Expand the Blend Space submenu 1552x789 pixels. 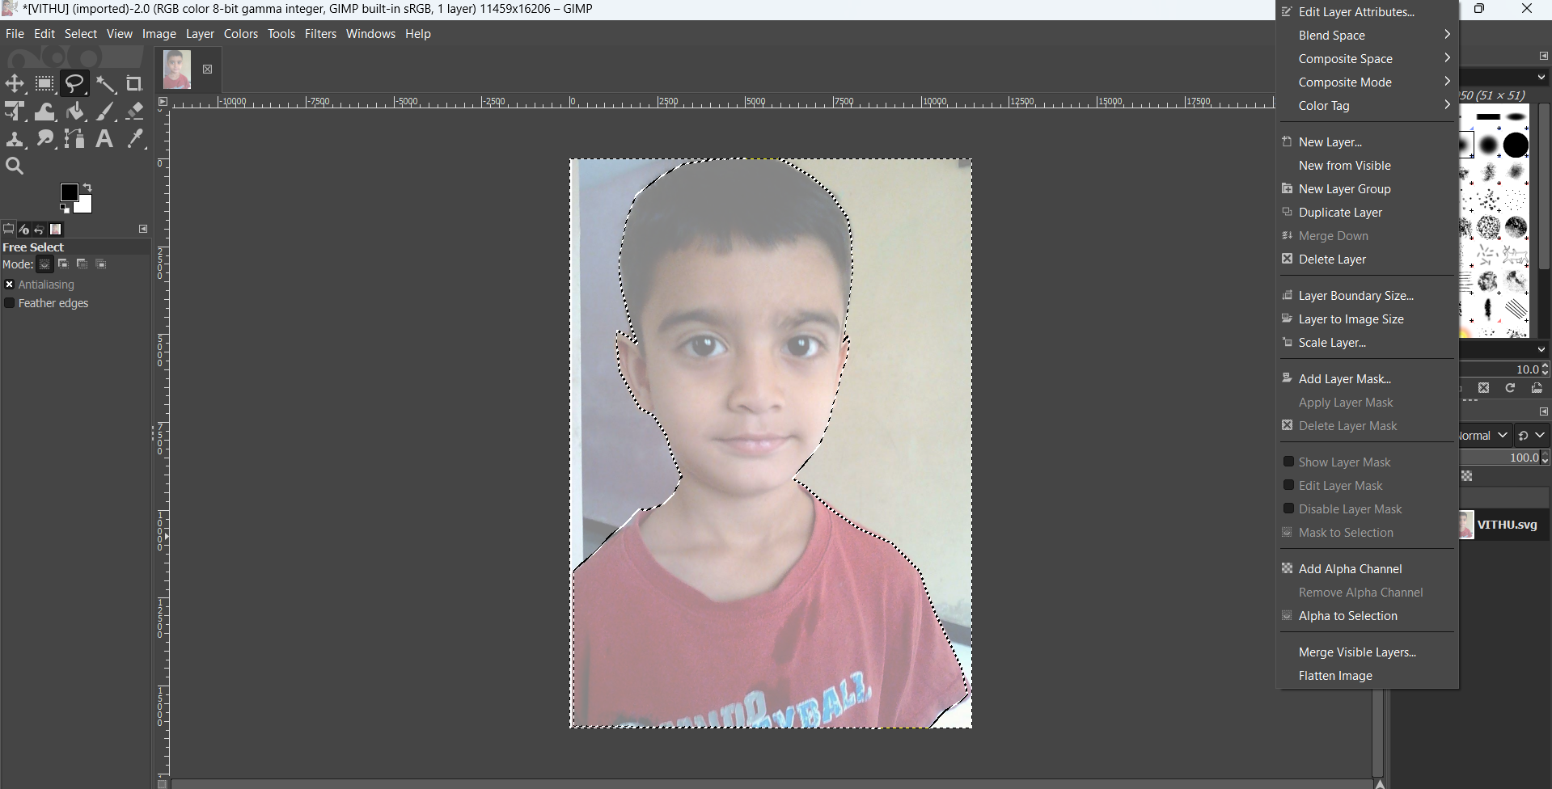1367,36
